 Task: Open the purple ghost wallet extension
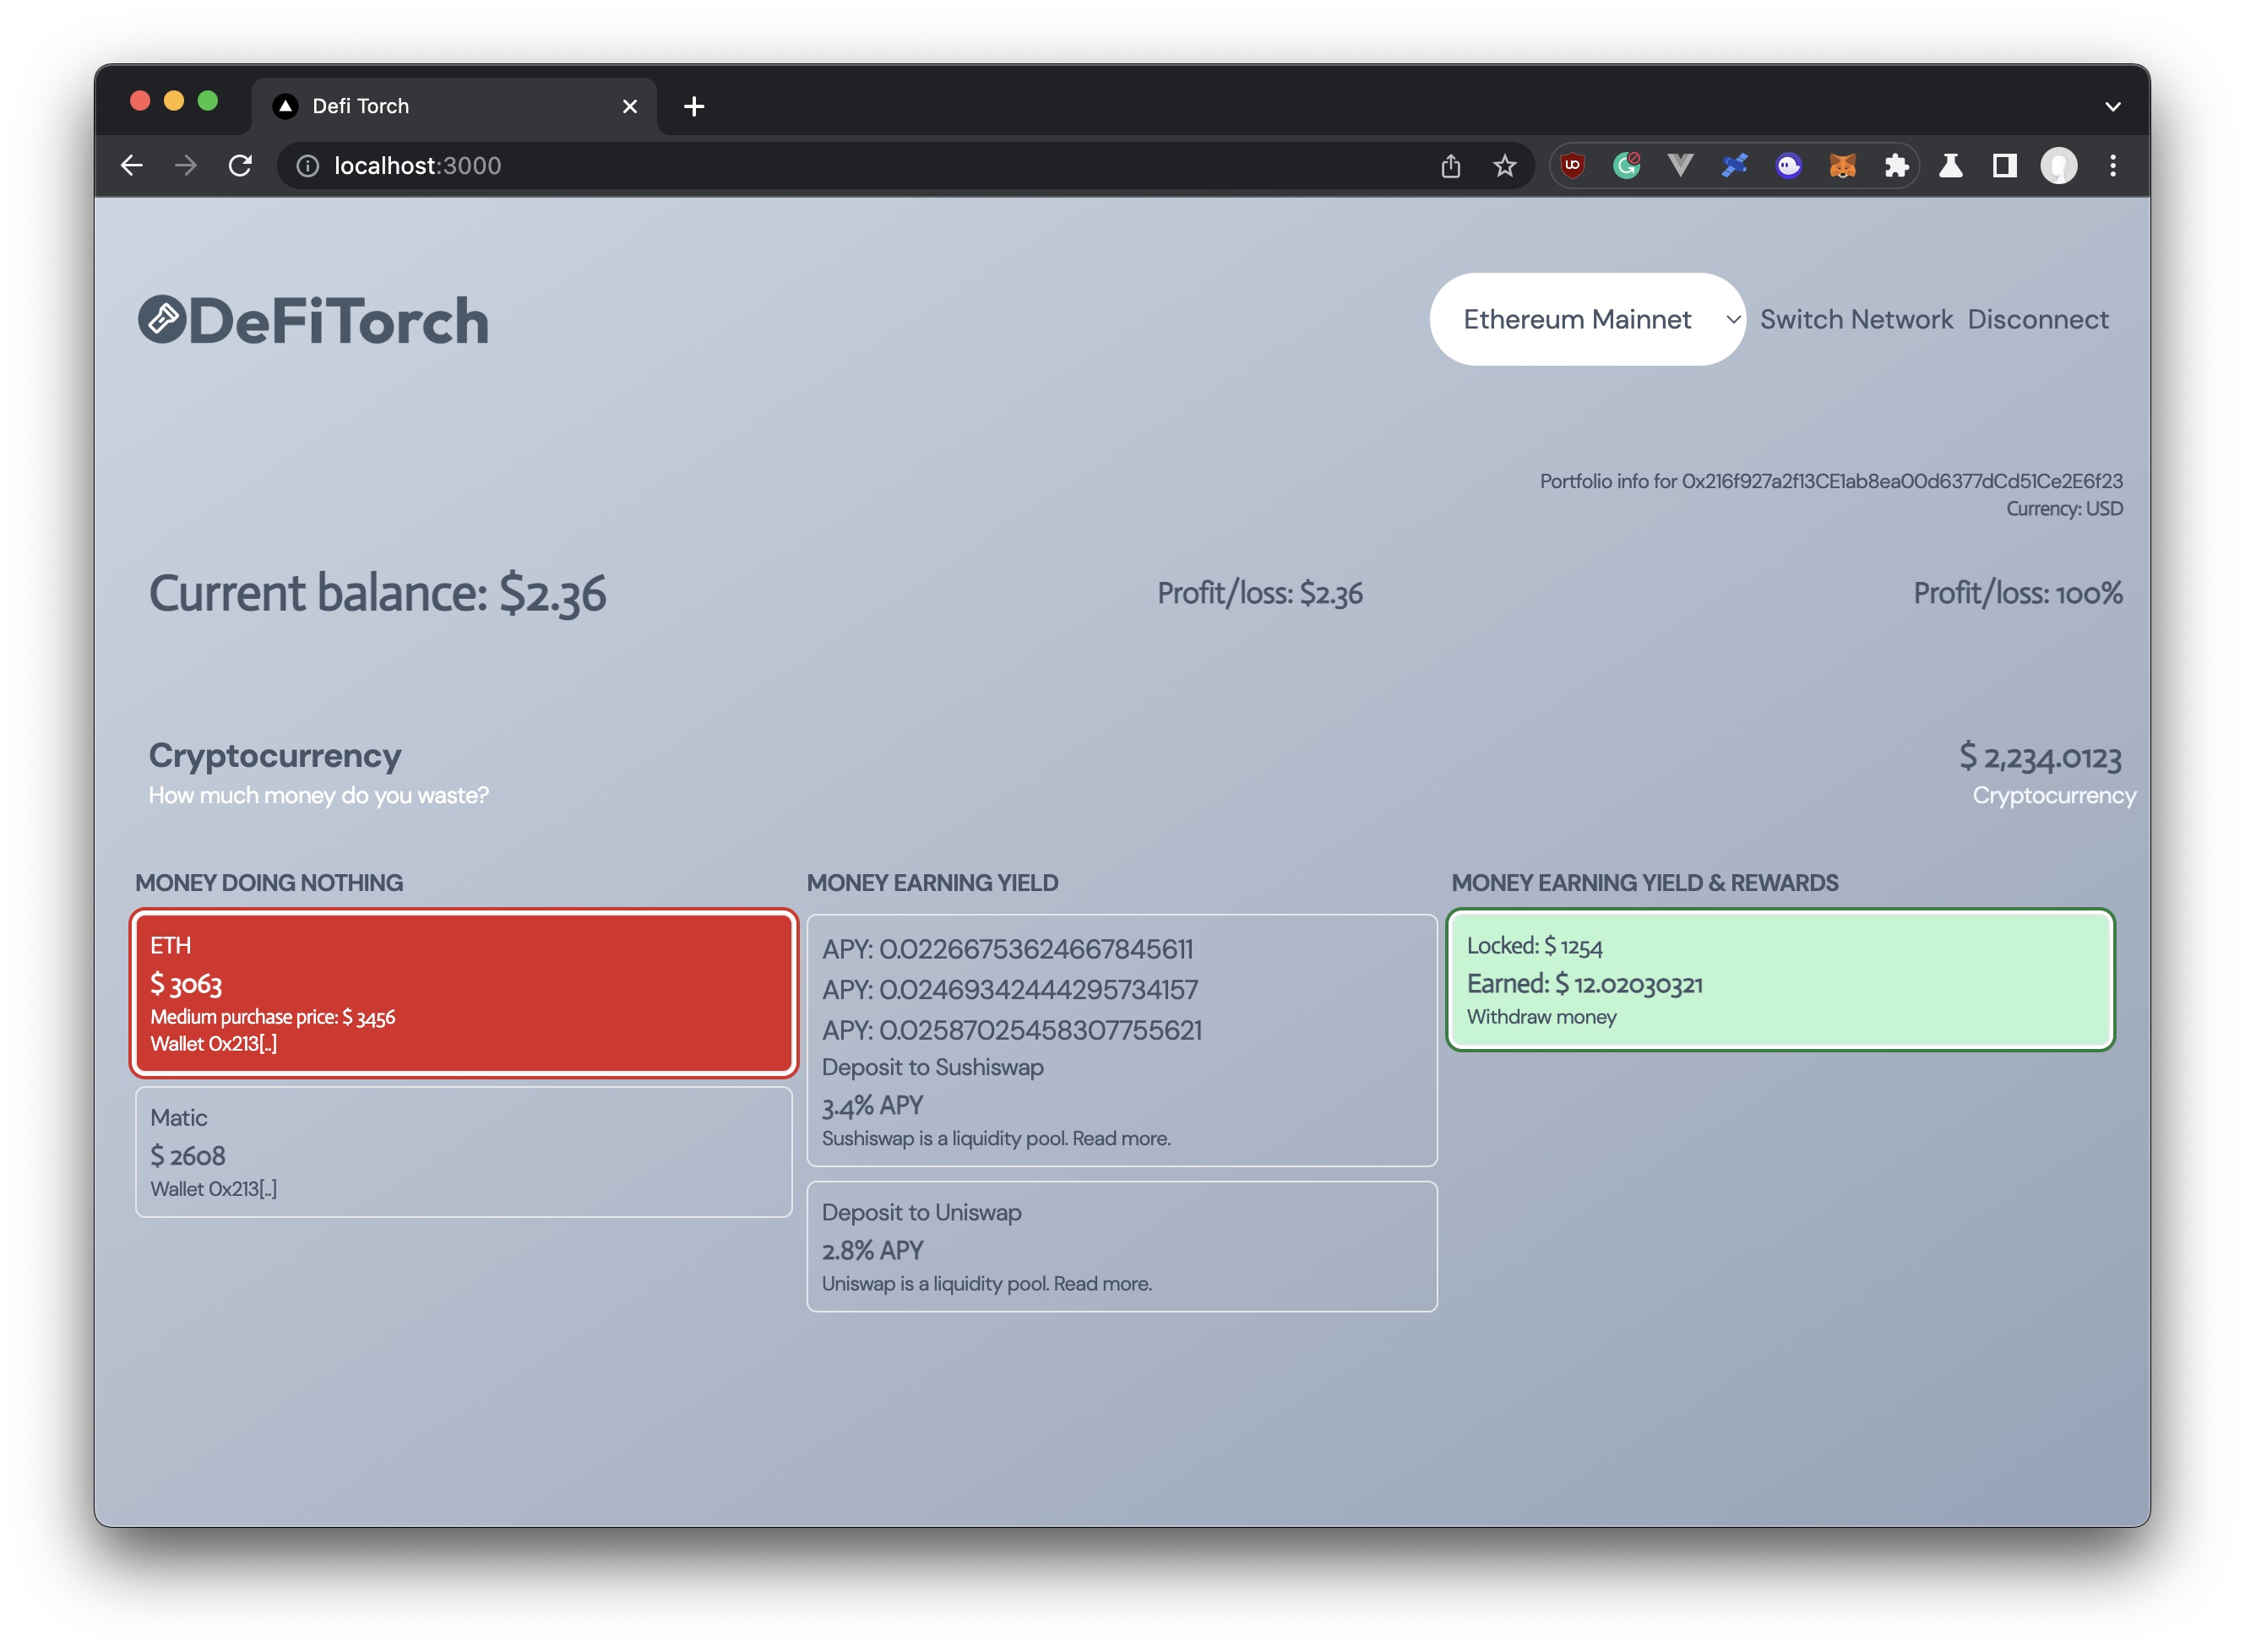point(1789,165)
